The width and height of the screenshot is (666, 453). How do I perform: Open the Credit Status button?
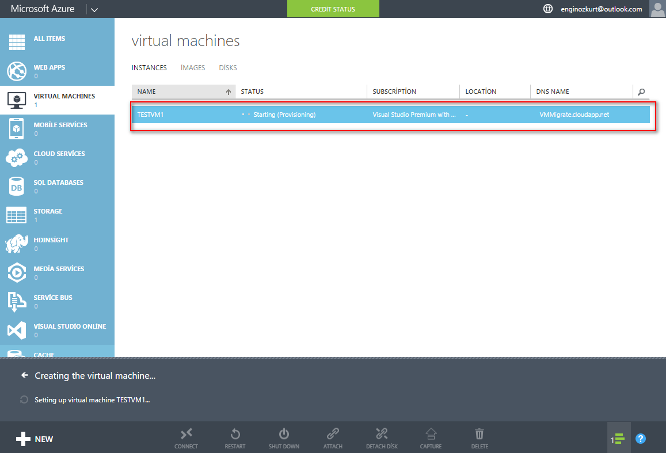333,9
